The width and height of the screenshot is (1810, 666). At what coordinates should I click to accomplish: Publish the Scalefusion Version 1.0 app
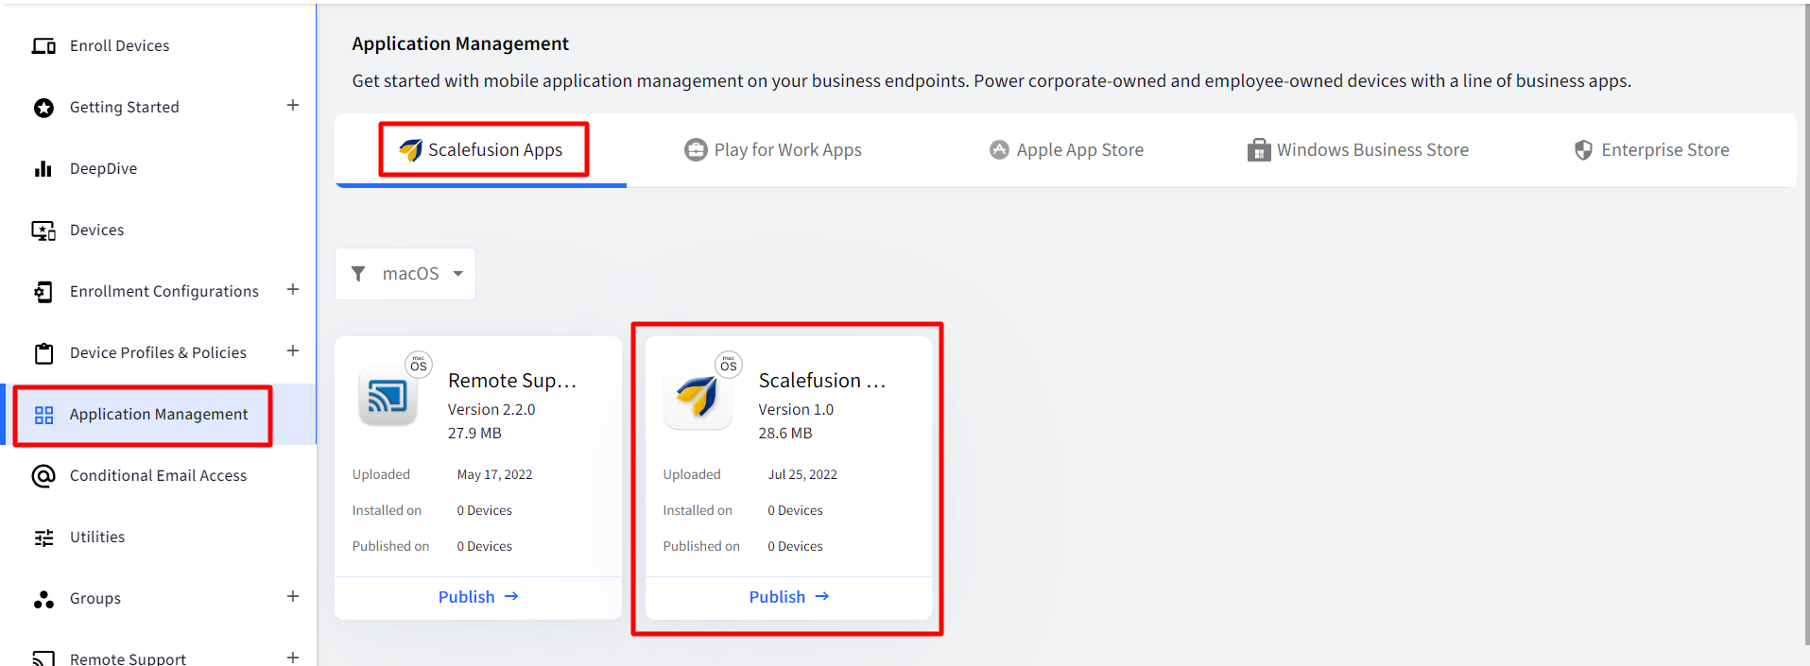tap(789, 597)
